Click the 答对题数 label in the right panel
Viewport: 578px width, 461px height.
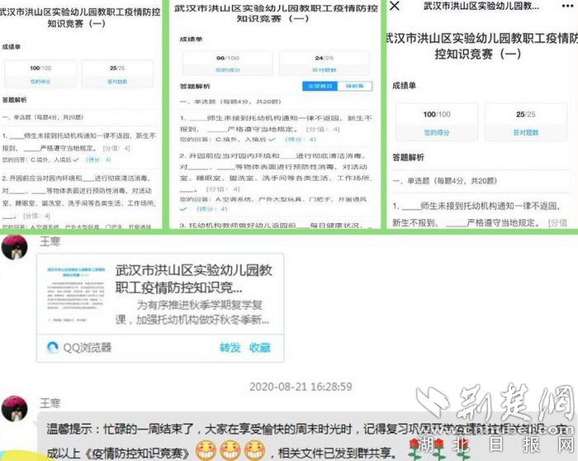tap(526, 132)
